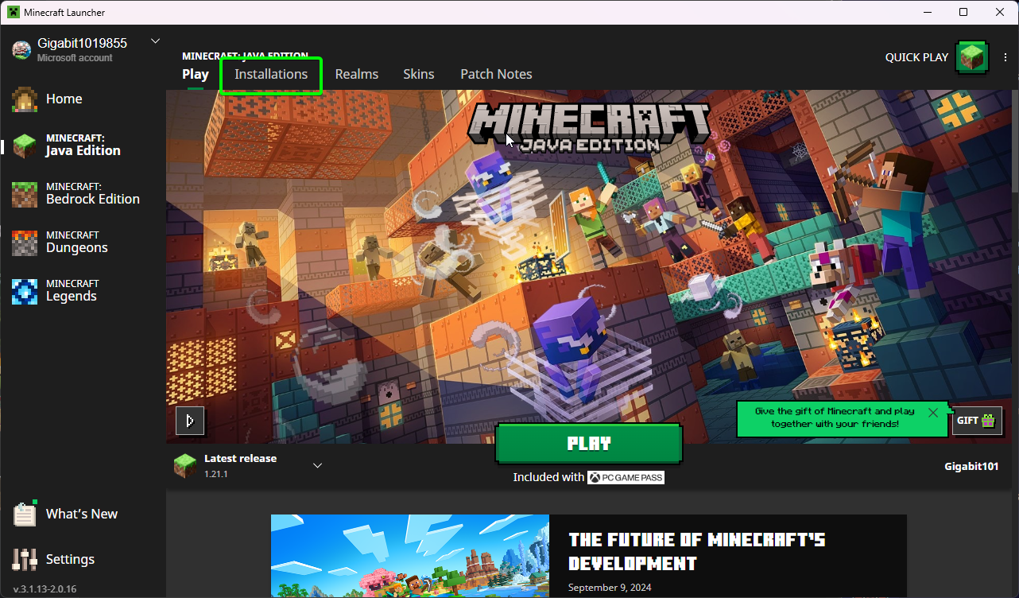This screenshot has width=1019, height=598.
Task: Click the Minecraft Launcher title bar creeper icon
Action: coord(14,13)
